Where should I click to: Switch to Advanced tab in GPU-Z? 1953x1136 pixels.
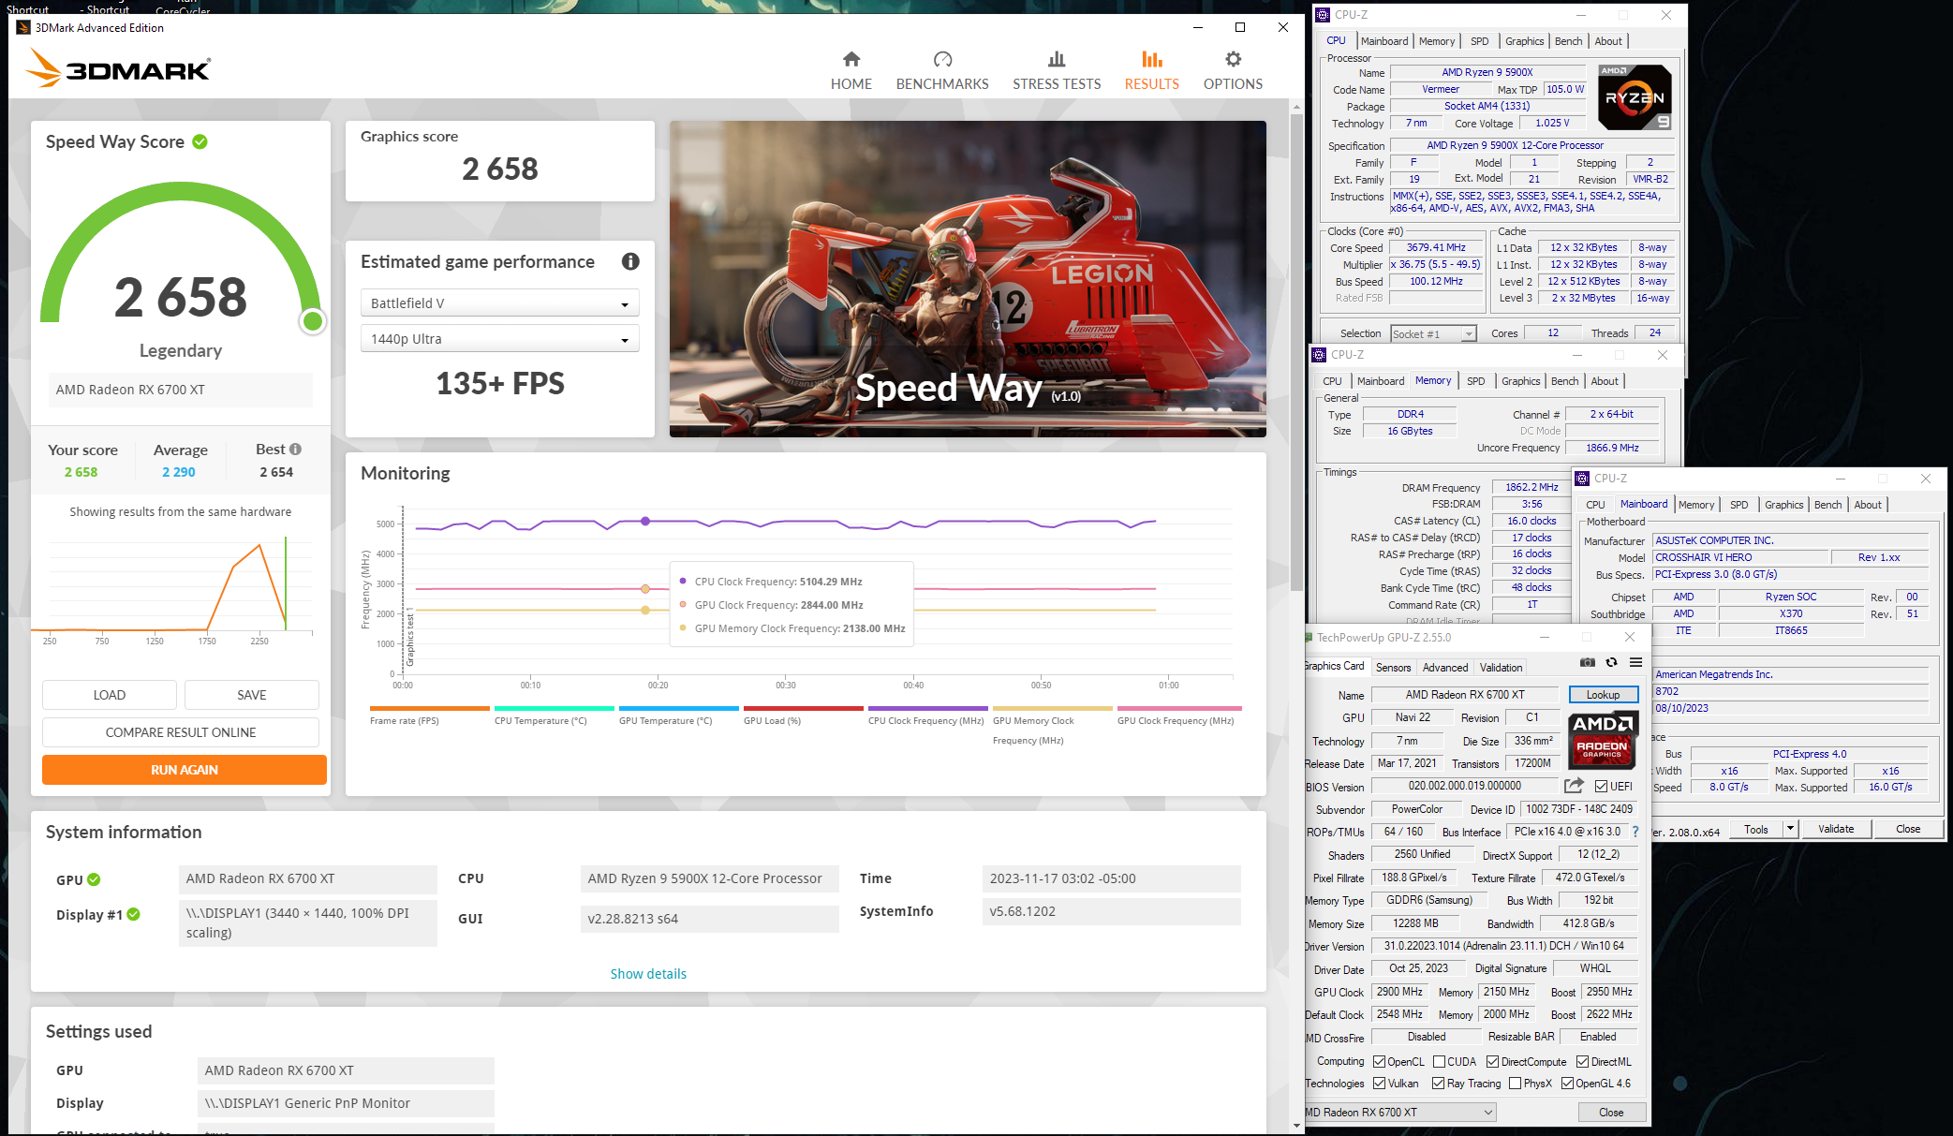[1444, 667]
